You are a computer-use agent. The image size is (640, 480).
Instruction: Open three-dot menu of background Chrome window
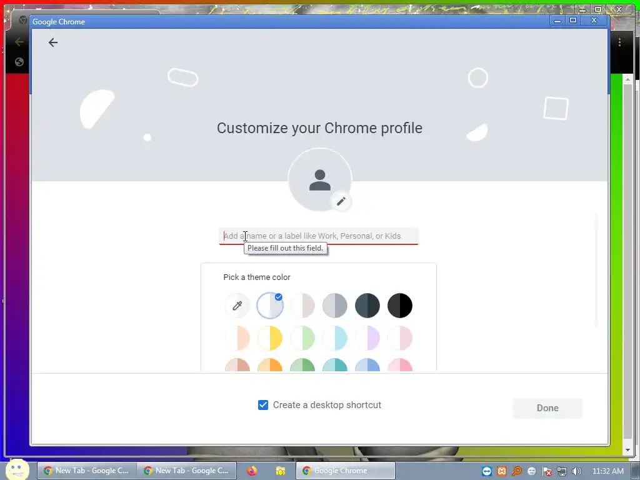[x=619, y=42]
